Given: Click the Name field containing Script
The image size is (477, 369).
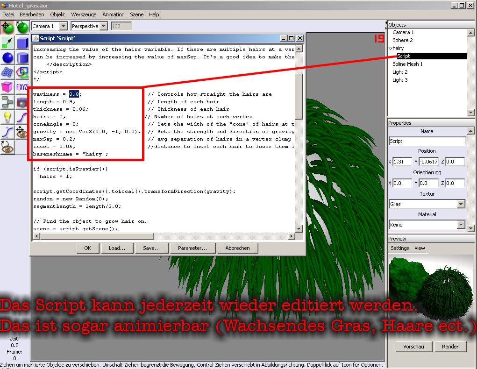Looking at the screenshot, I should click(427, 141).
